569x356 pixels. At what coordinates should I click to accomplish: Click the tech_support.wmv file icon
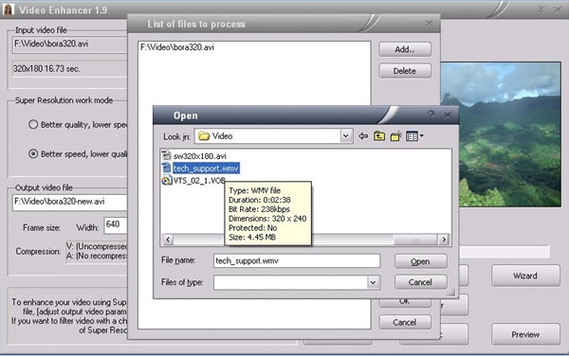coord(166,168)
